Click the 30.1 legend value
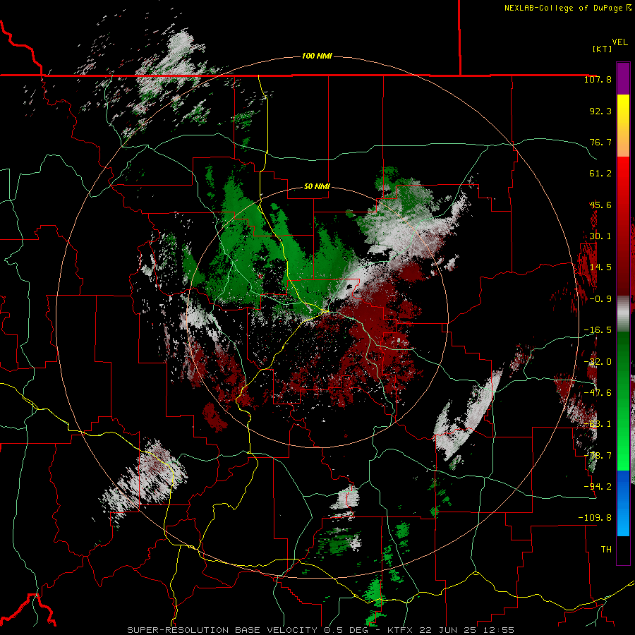This screenshot has height=635, width=635. click(600, 236)
